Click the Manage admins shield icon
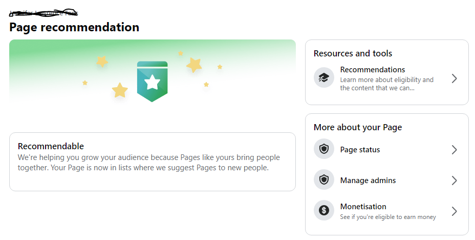Screen dimensions: 475x240 click(324, 179)
